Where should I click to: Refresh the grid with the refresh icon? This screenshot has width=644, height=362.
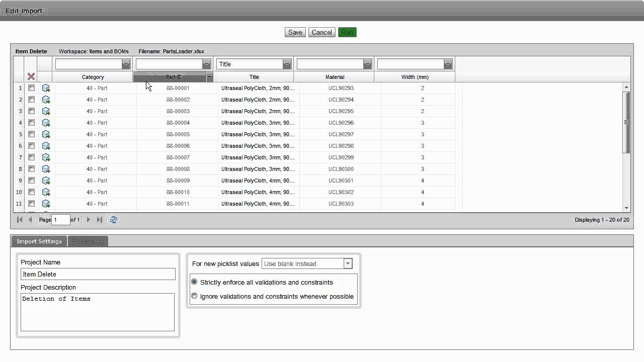tap(114, 220)
